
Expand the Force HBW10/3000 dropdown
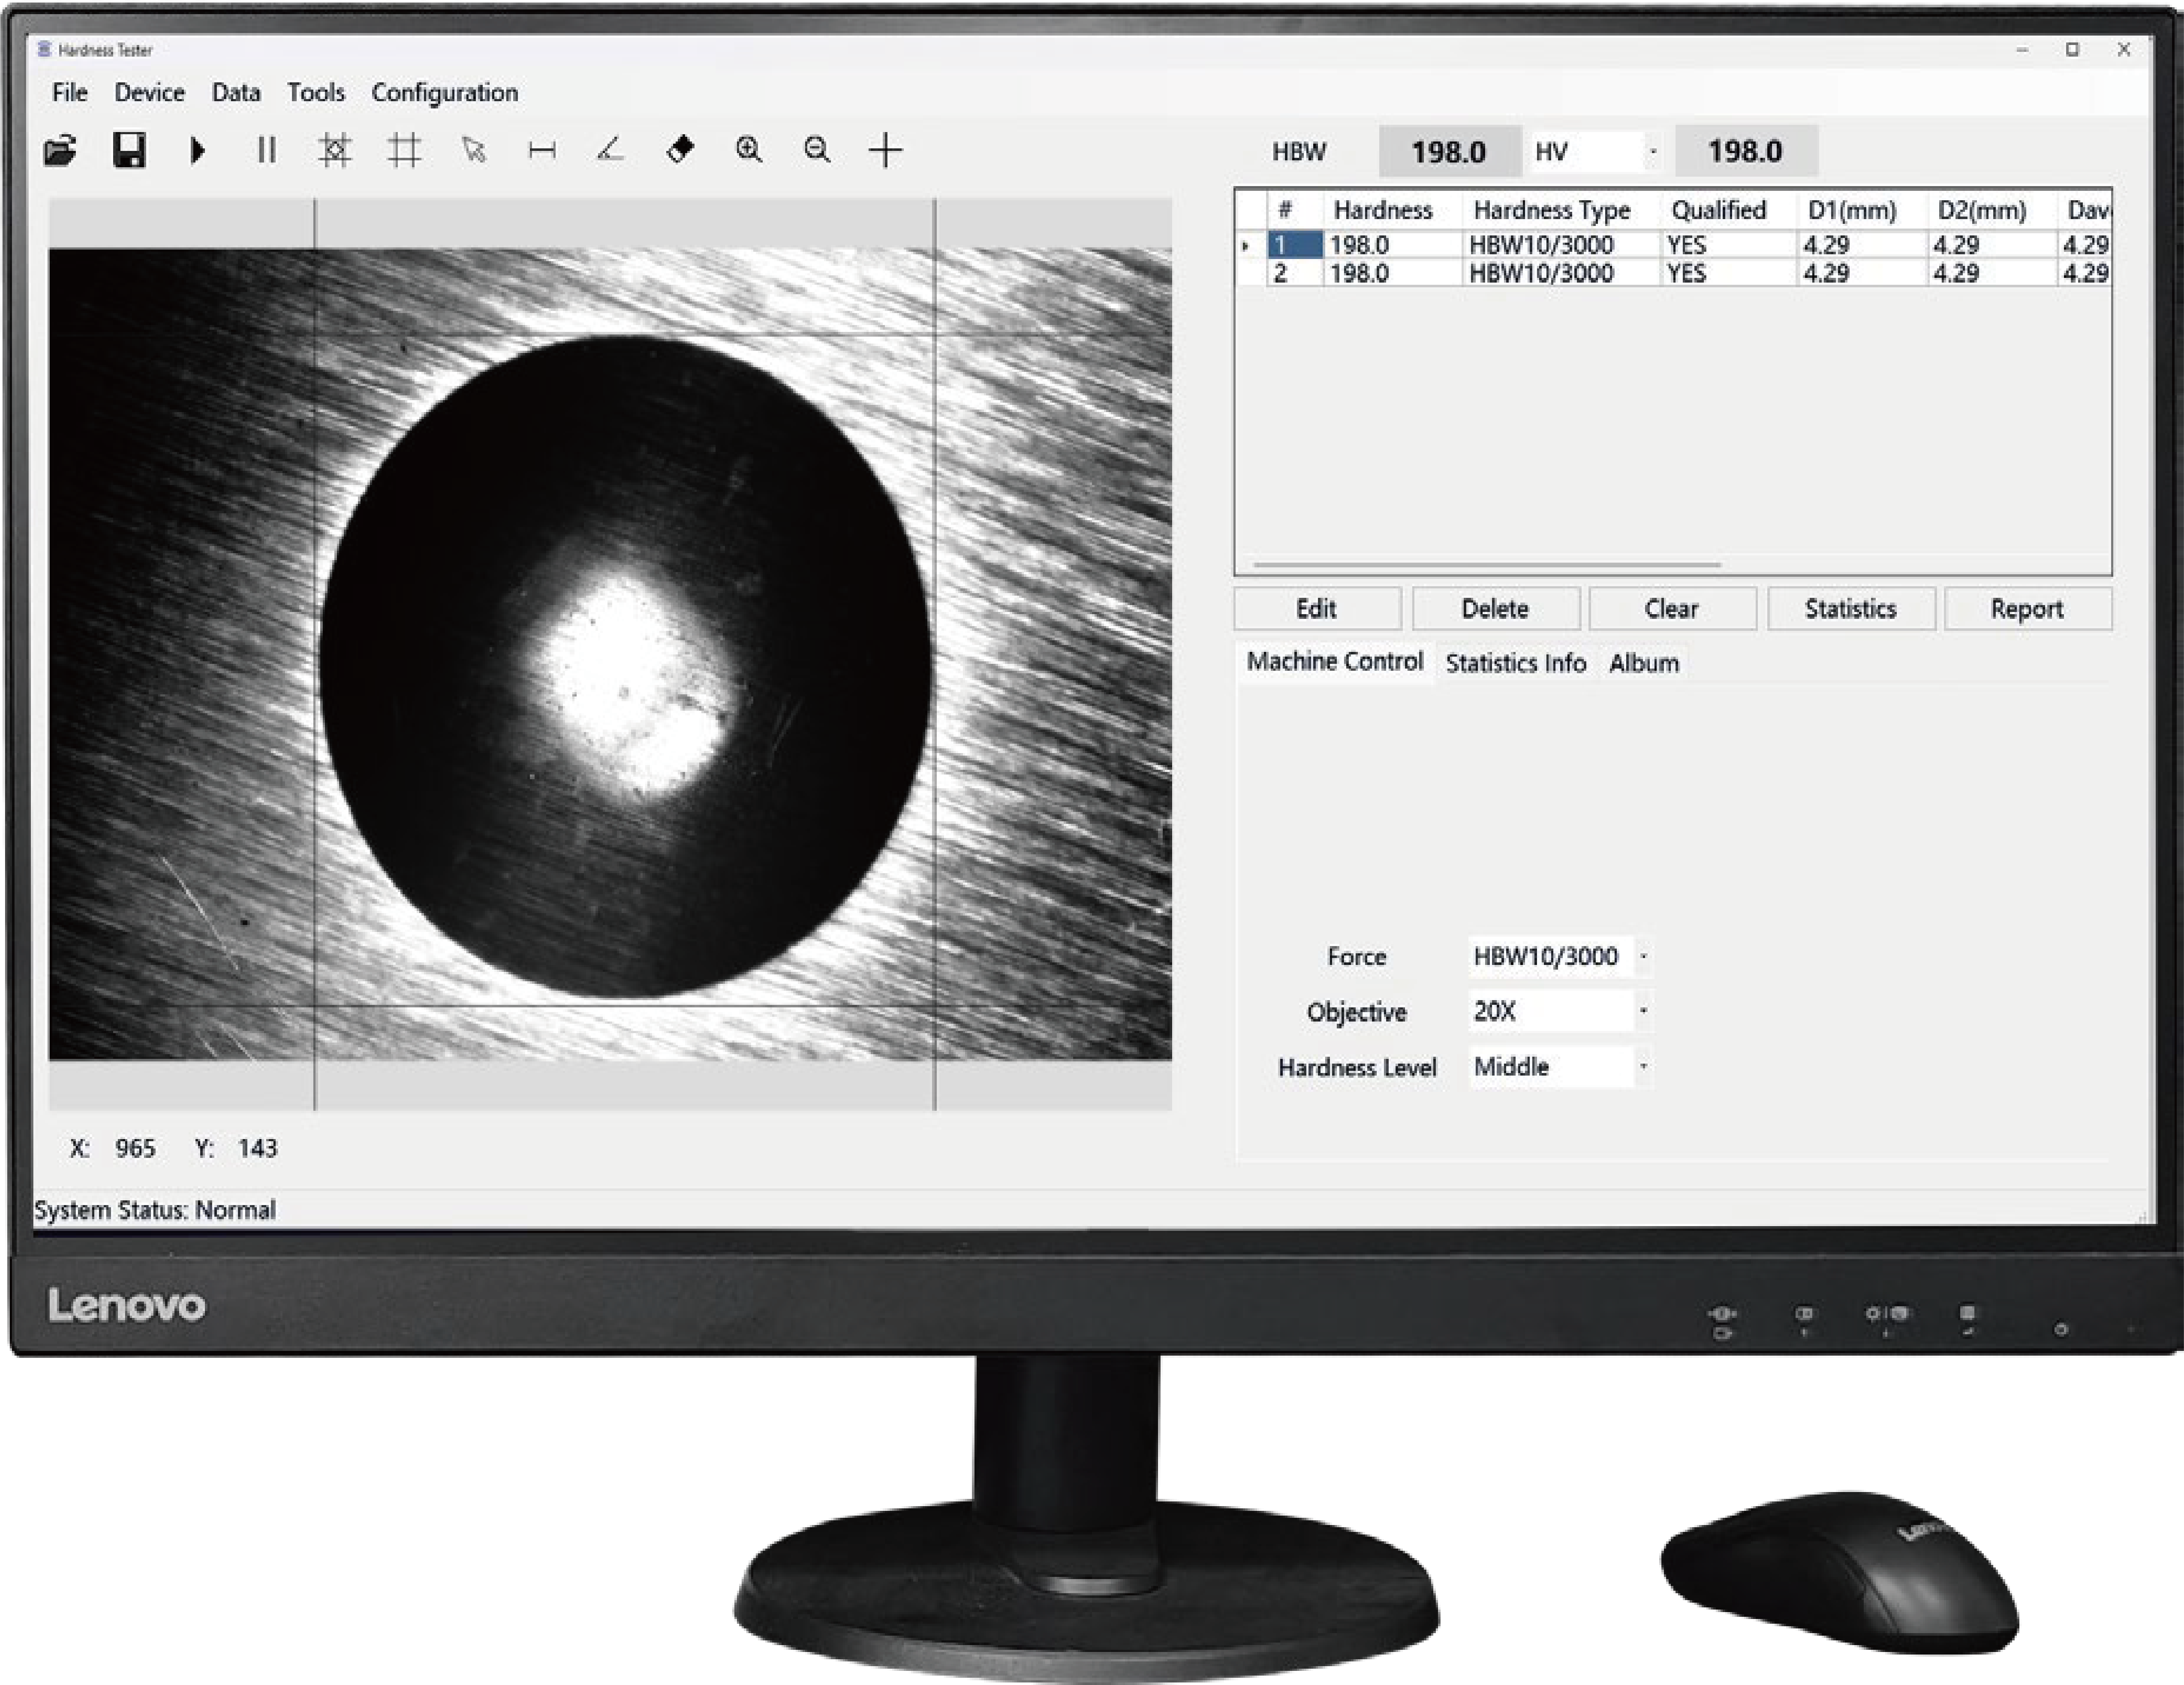(1643, 956)
